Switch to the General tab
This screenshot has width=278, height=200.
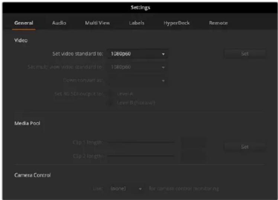coord(24,23)
